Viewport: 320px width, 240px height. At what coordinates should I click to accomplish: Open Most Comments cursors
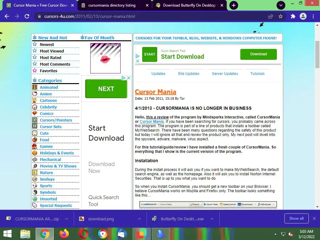(x=55, y=64)
